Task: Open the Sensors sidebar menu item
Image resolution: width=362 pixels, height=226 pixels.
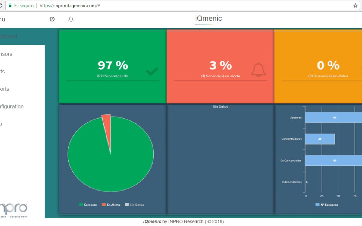Action: click(6, 54)
